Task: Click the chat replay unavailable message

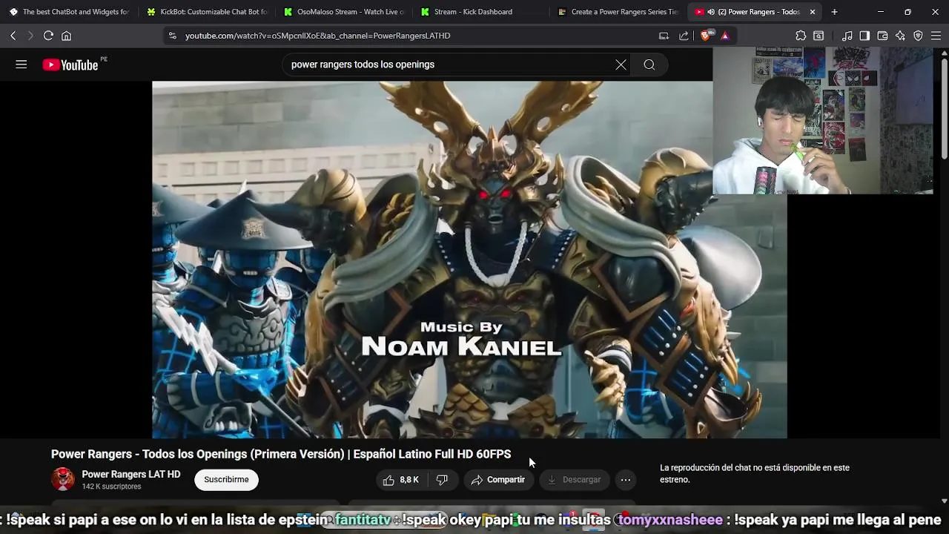Action: click(x=755, y=473)
